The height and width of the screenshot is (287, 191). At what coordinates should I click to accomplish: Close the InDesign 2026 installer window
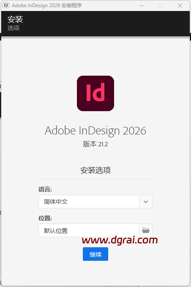point(180,5)
